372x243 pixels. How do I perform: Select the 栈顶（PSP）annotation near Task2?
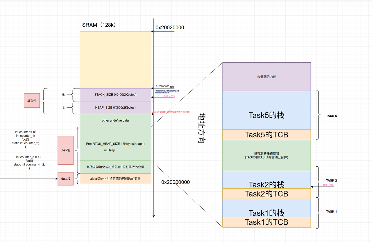pyautogui.click(x=329, y=185)
